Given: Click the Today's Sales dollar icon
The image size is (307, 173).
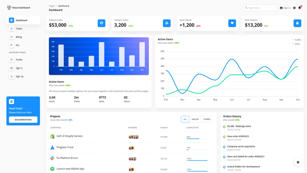Looking at the screenshot, I should pyautogui.click(x=101, y=23).
